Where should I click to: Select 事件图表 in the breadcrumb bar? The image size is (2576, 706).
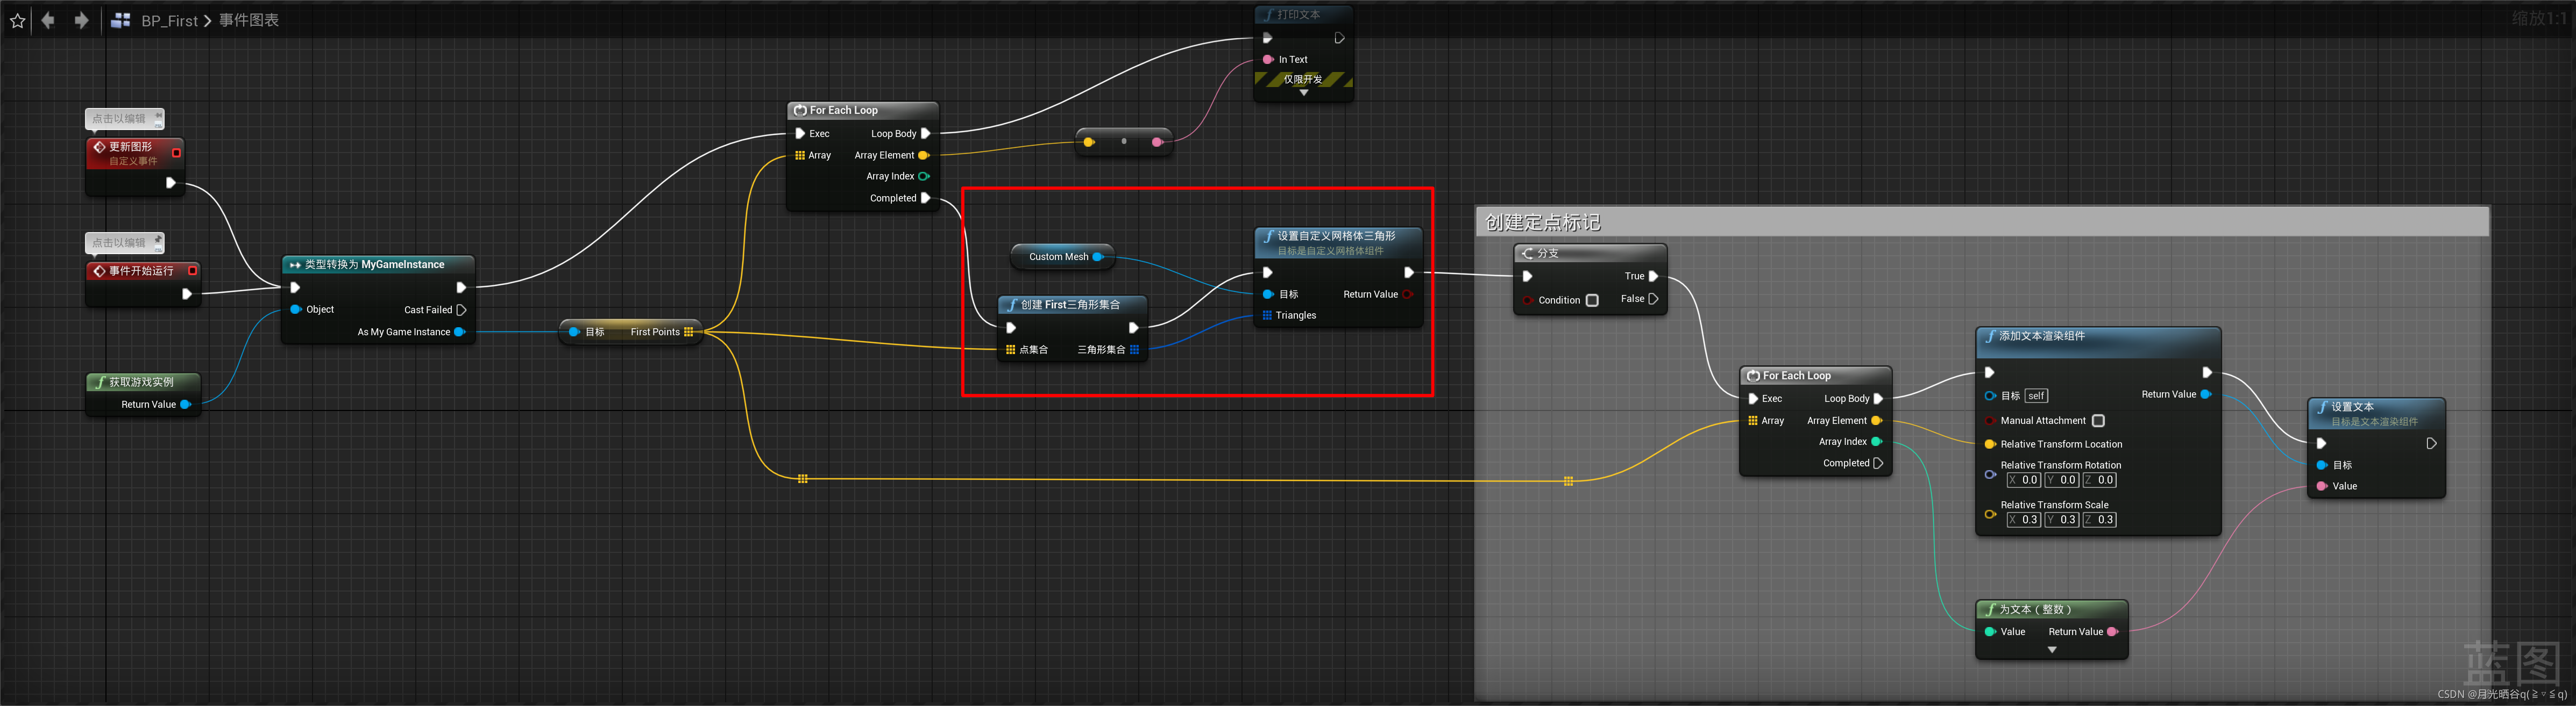(252, 20)
